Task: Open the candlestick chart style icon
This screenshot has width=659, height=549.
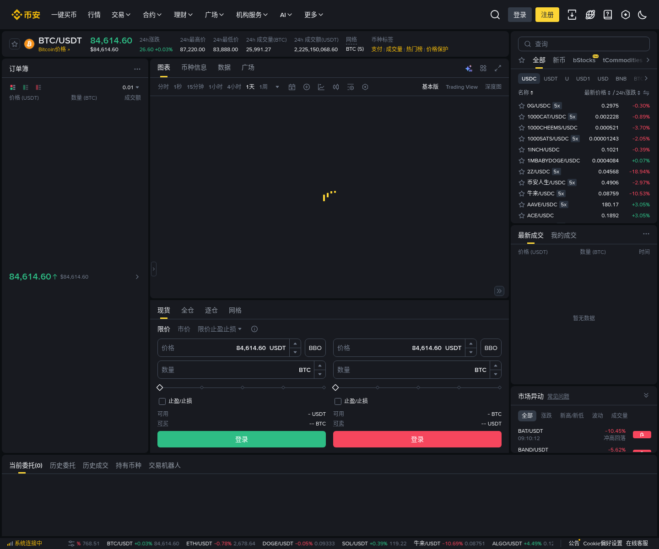Action: (336, 87)
